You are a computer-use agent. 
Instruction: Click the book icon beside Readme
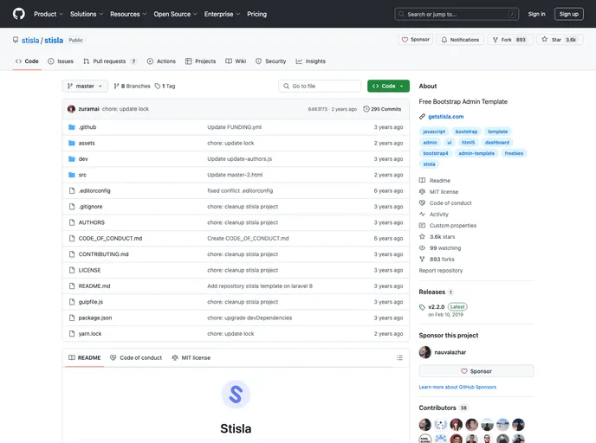pos(422,180)
